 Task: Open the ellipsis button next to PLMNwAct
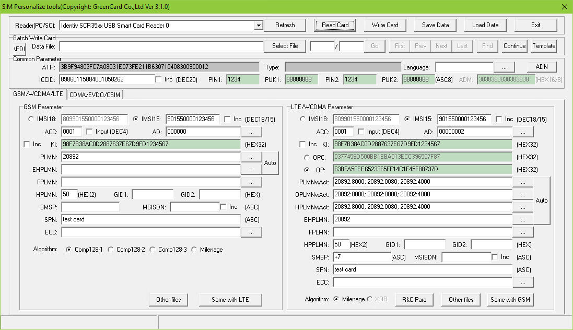pos(523,182)
